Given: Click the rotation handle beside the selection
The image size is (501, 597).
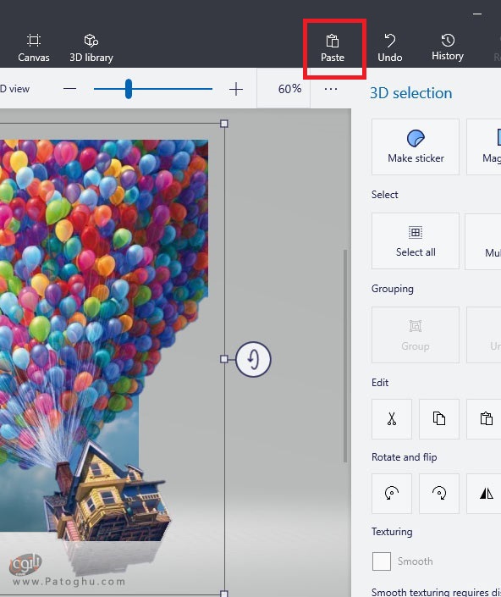Looking at the screenshot, I should pos(253,359).
